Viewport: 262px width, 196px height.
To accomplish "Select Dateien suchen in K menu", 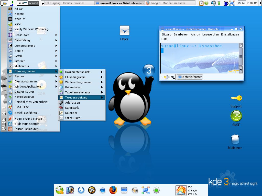I will [x=34, y=92].
